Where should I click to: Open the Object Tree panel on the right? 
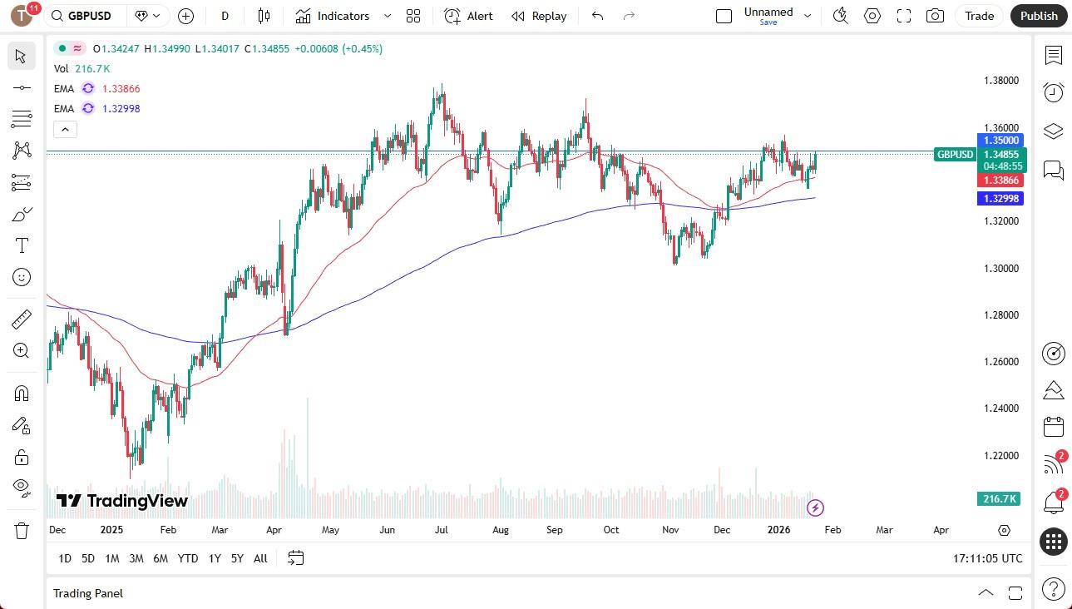tap(1053, 131)
